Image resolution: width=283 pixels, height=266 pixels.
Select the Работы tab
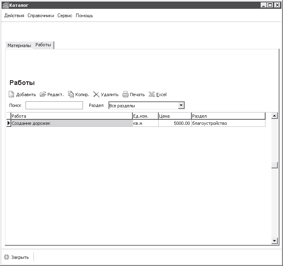[x=43, y=45]
